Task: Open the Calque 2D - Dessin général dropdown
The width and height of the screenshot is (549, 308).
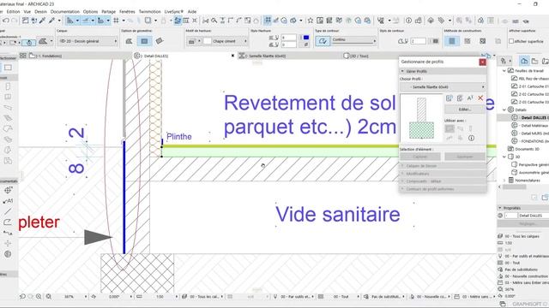Action: click(x=87, y=41)
